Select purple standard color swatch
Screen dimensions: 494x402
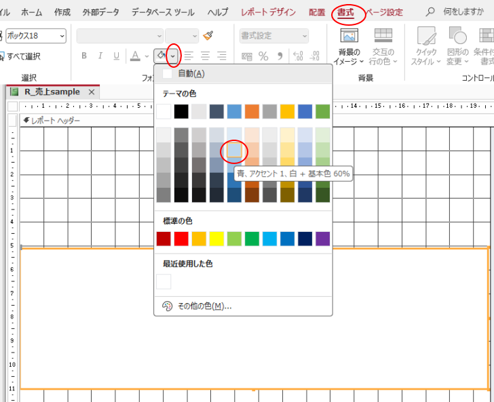coord(322,239)
